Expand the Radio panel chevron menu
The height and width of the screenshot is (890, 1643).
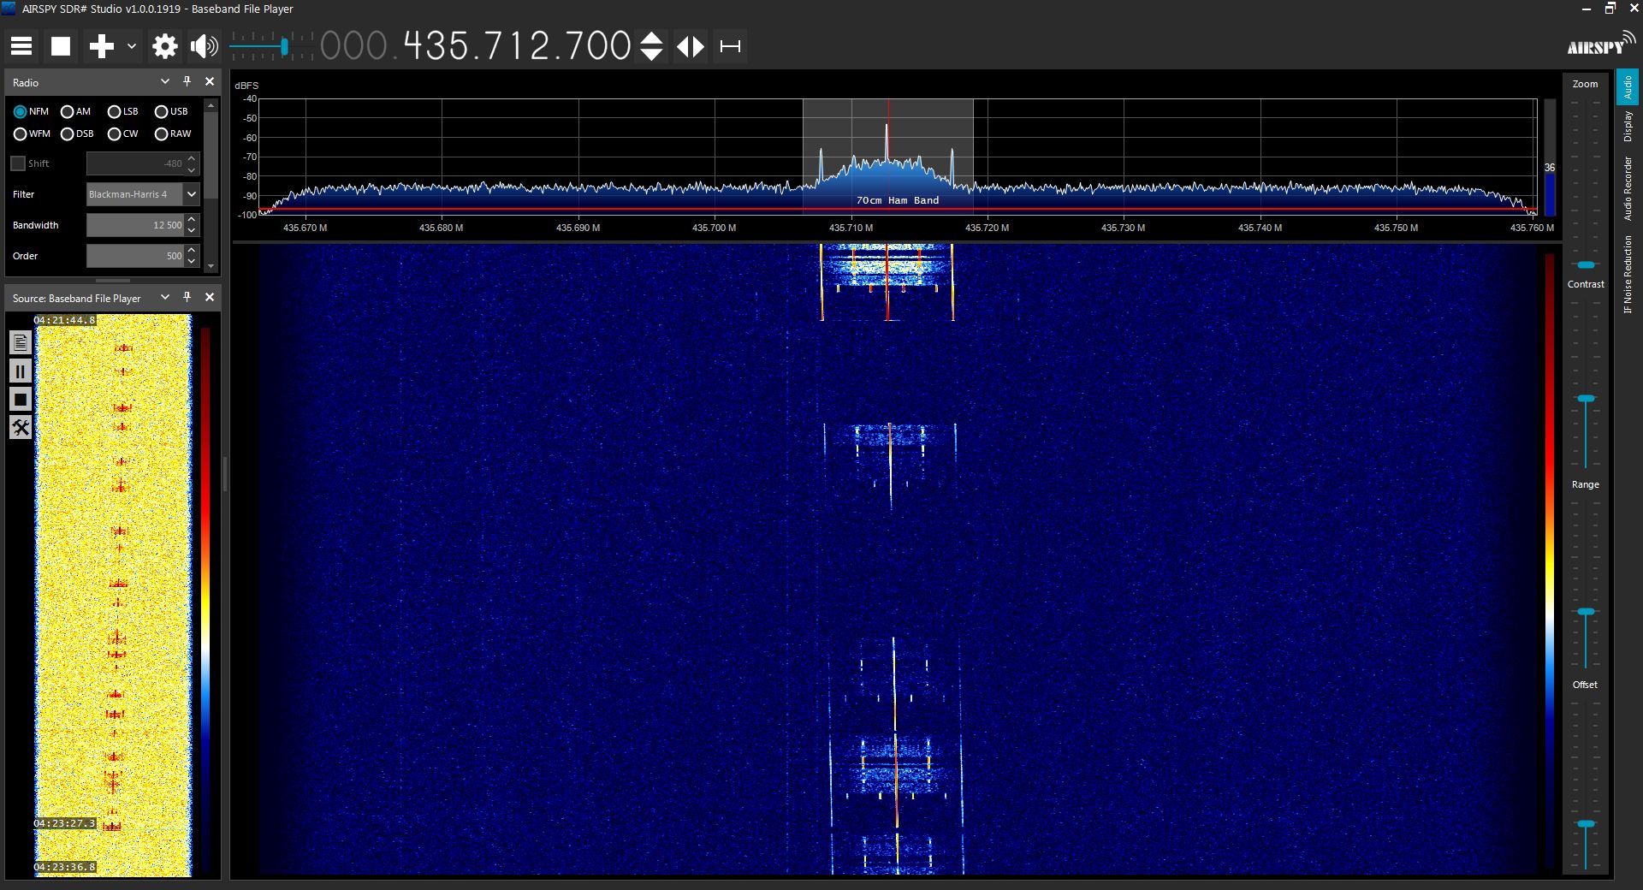pyautogui.click(x=165, y=81)
